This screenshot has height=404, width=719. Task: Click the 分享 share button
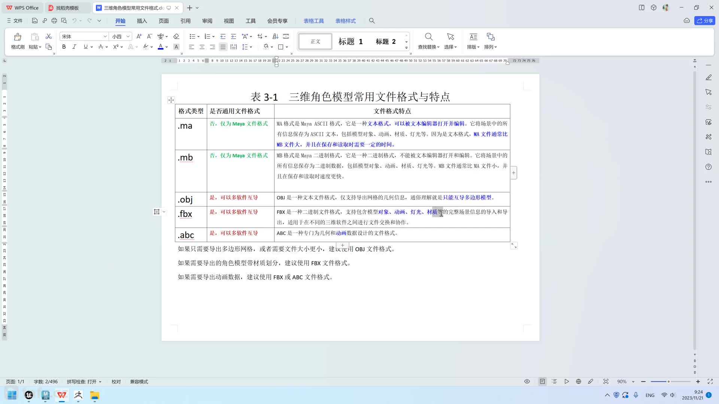(x=704, y=21)
